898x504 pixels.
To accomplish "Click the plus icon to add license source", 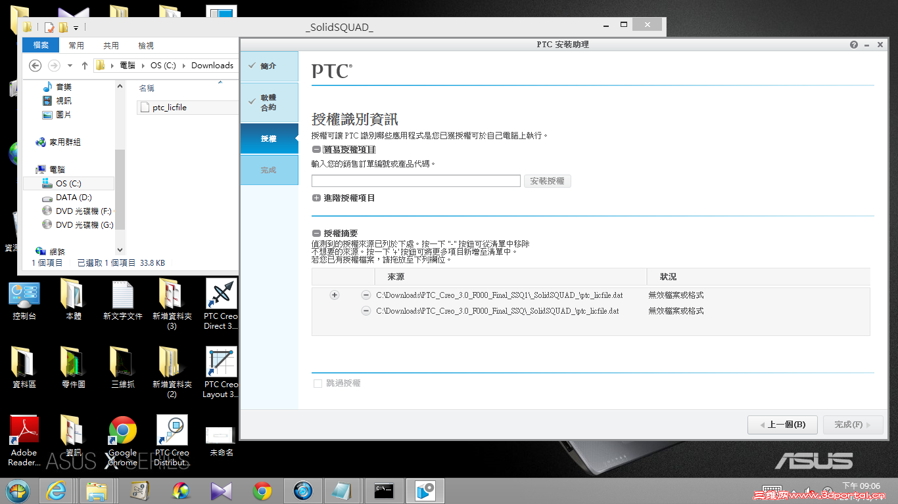I will [335, 295].
